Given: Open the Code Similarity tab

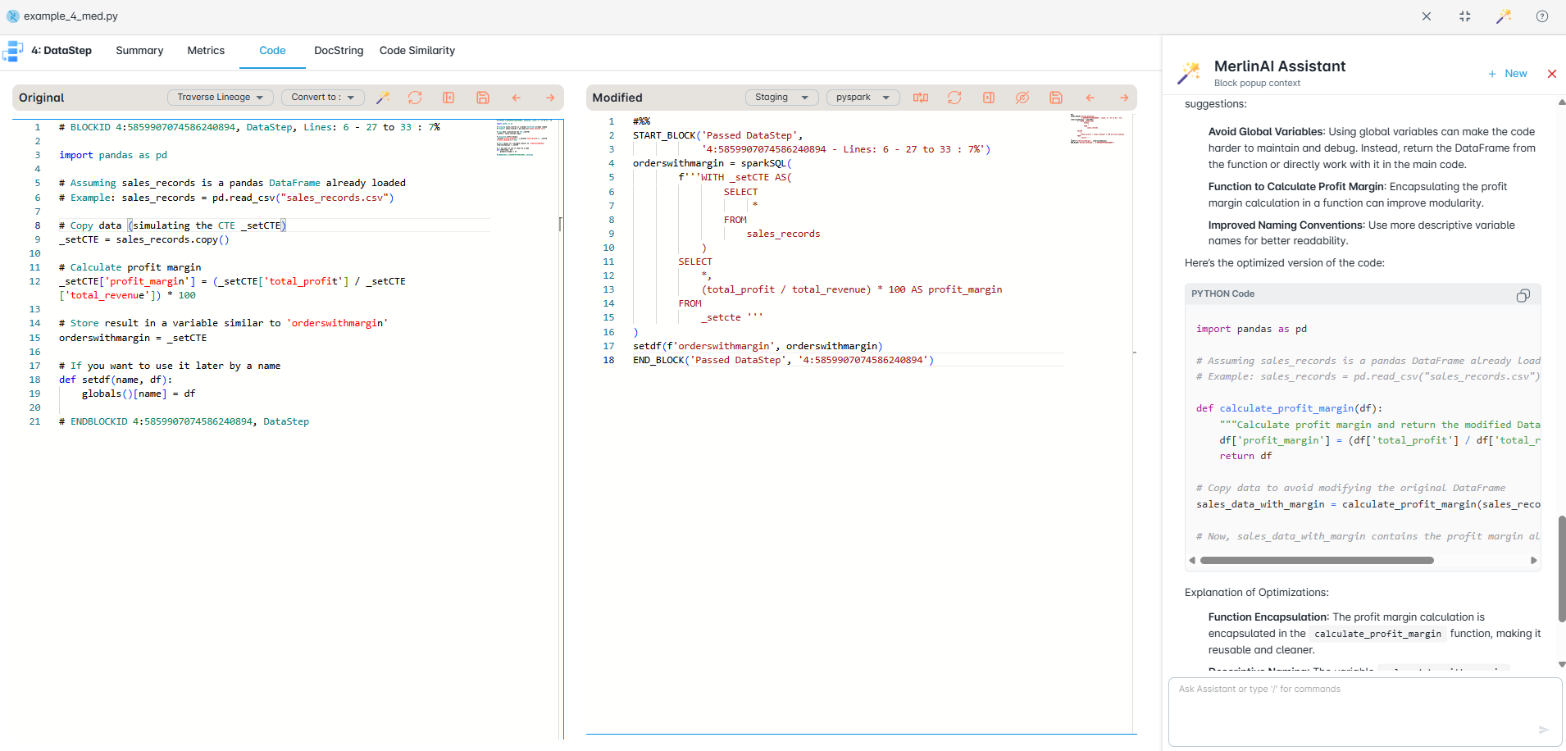Looking at the screenshot, I should (417, 50).
